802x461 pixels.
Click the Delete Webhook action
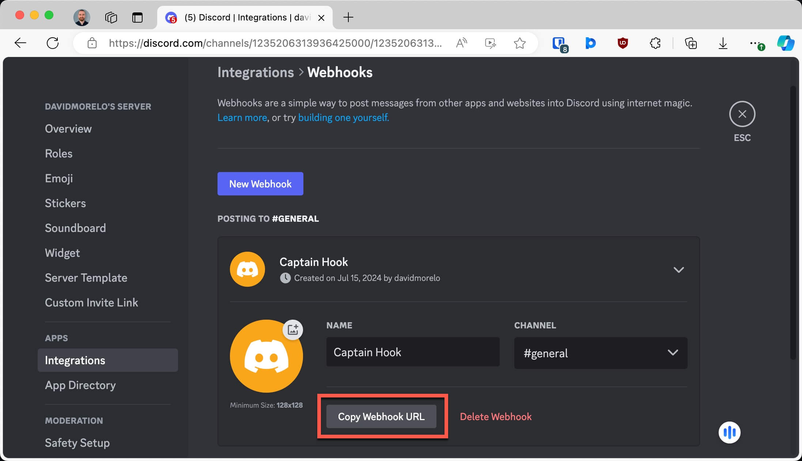[x=496, y=416]
